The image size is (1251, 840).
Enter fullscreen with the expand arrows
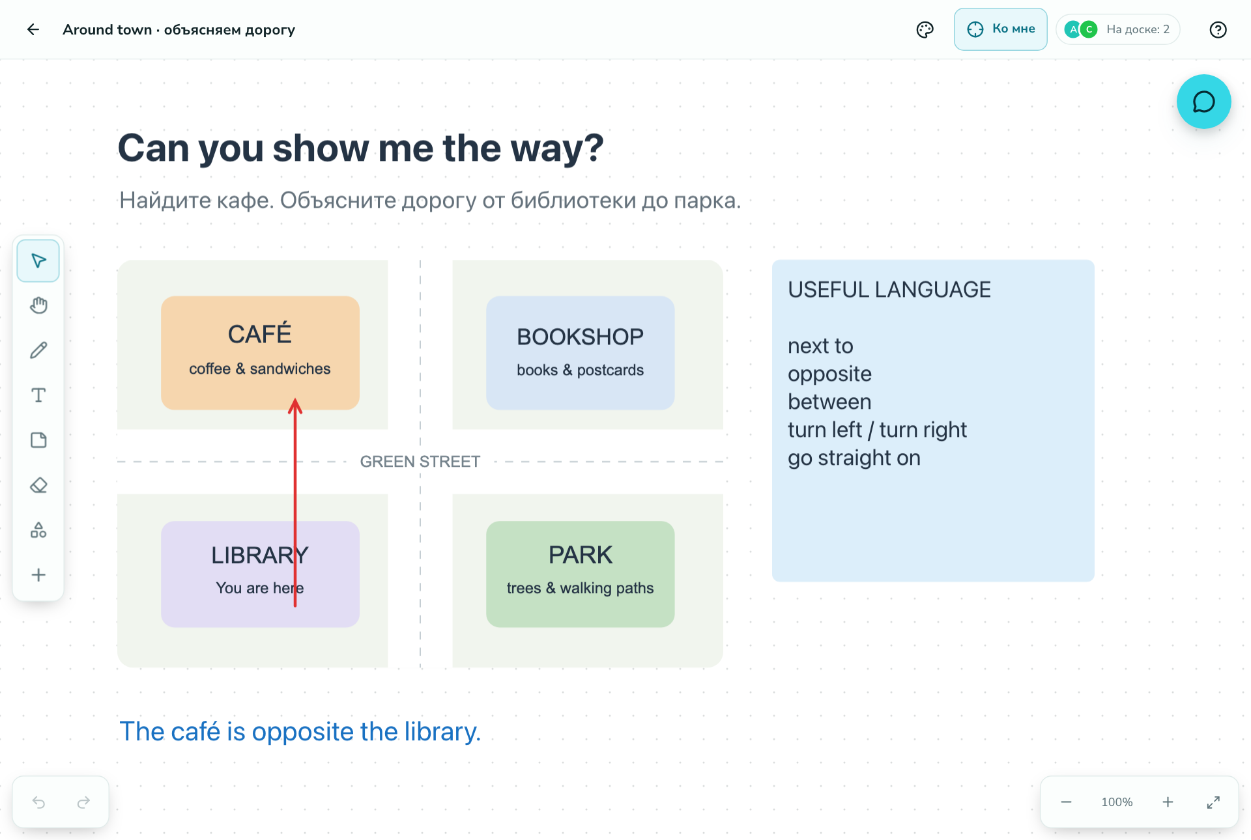pyautogui.click(x=1213, y=802)
